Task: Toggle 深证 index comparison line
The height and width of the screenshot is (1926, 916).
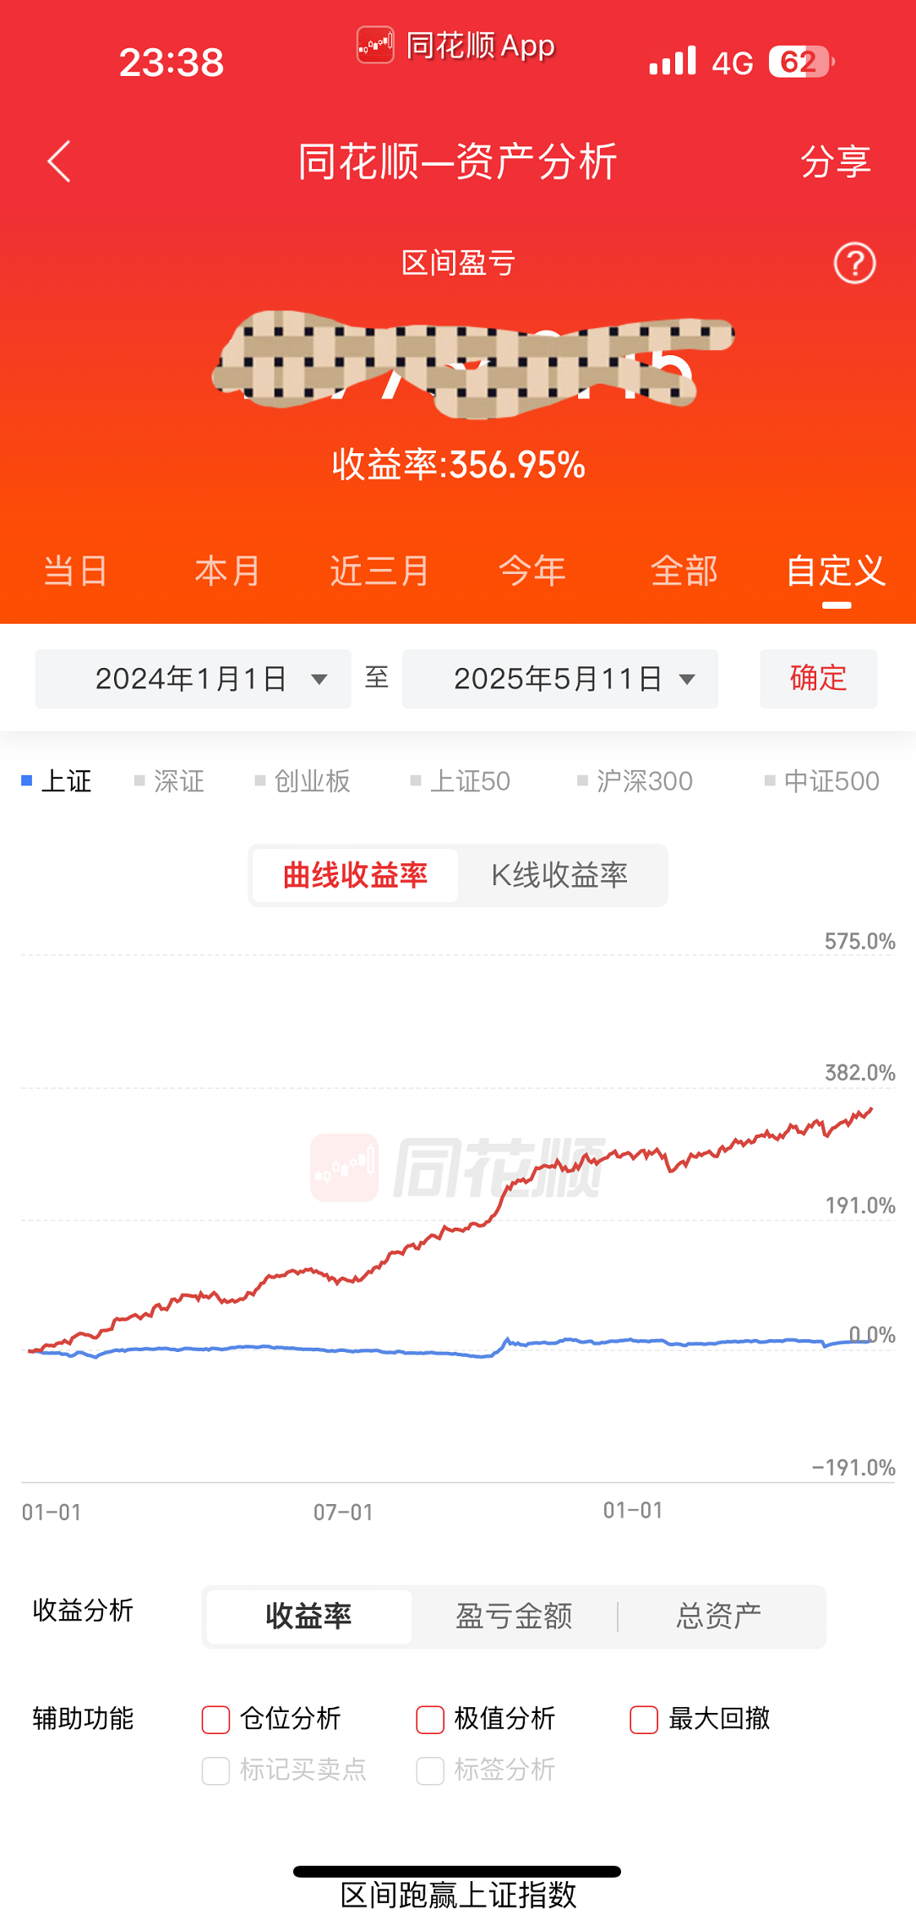Action: click(170, 780)
